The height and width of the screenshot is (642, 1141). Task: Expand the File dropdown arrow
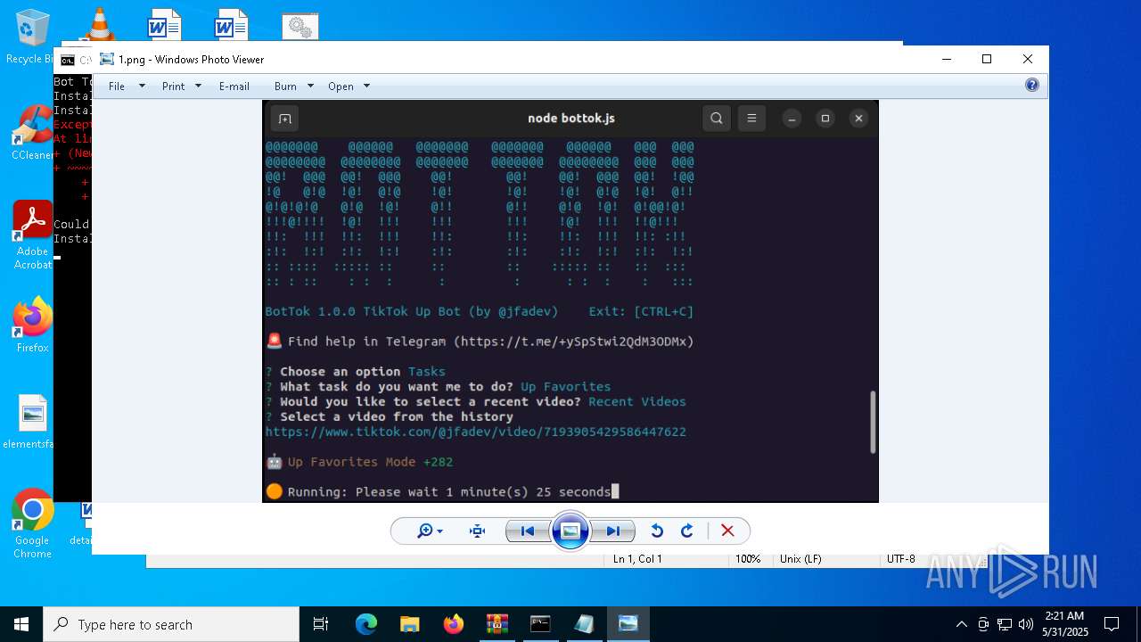(x=142, y=86)
